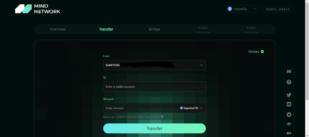Click the GitBook icon in sidebar
Screen dimensions: 309x137
289,124
